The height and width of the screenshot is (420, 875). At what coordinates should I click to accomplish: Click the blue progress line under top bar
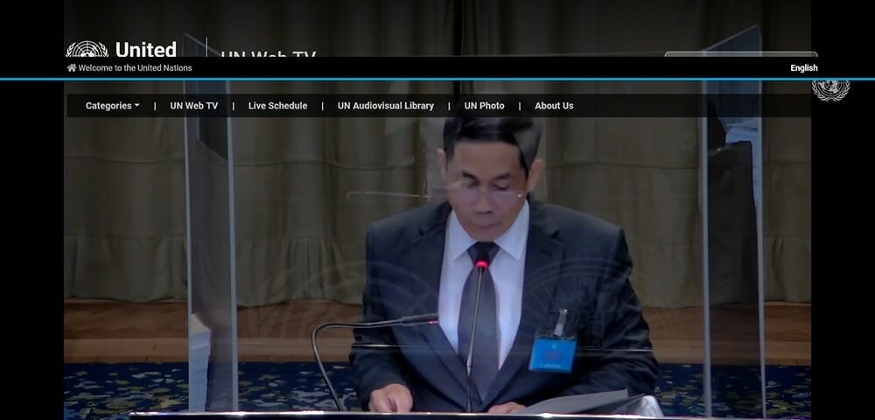pos(437,80)
